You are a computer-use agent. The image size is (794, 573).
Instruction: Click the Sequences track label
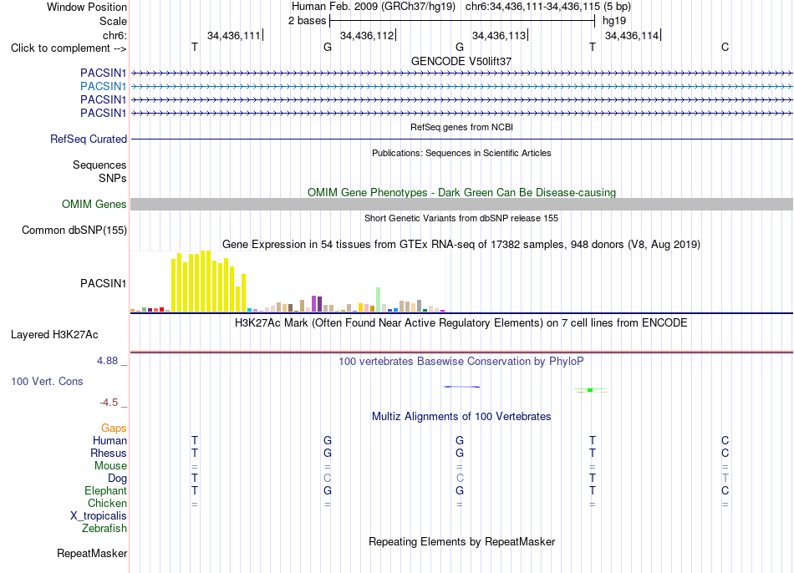tap(99, 165)
